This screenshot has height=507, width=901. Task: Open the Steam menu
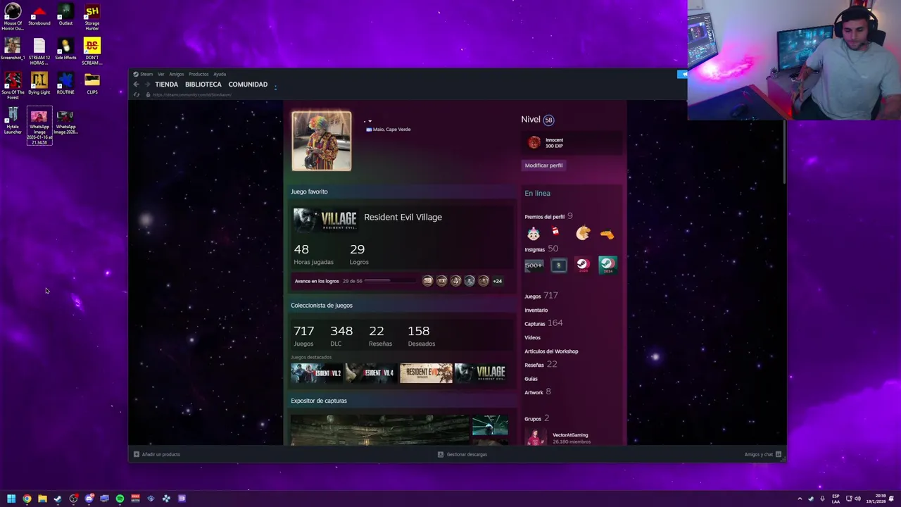point(146,74)
